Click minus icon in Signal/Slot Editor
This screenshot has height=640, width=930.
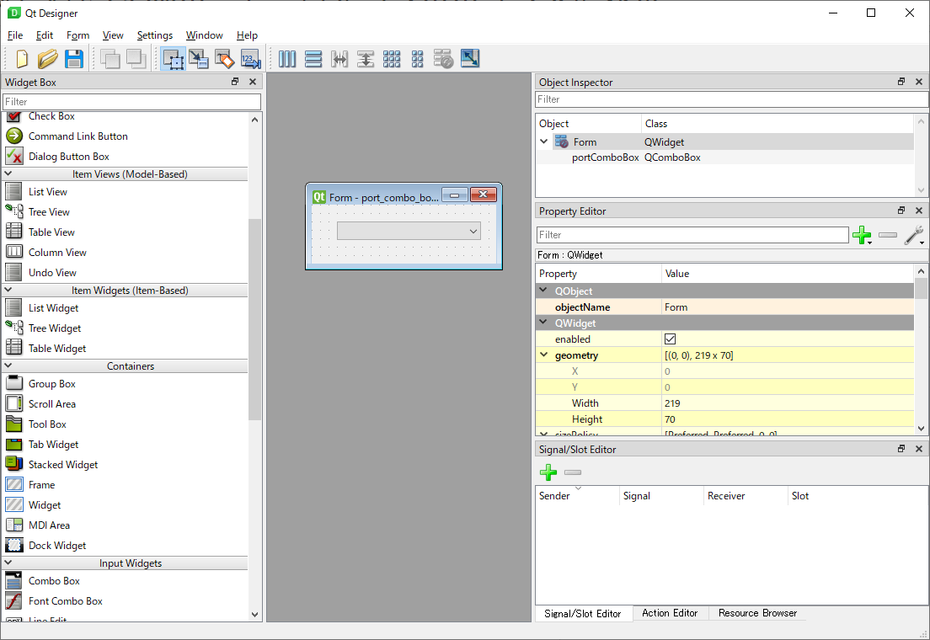point(573,472)
